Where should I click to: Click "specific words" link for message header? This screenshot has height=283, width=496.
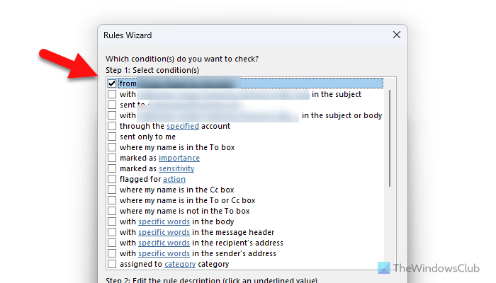[164, 232]
